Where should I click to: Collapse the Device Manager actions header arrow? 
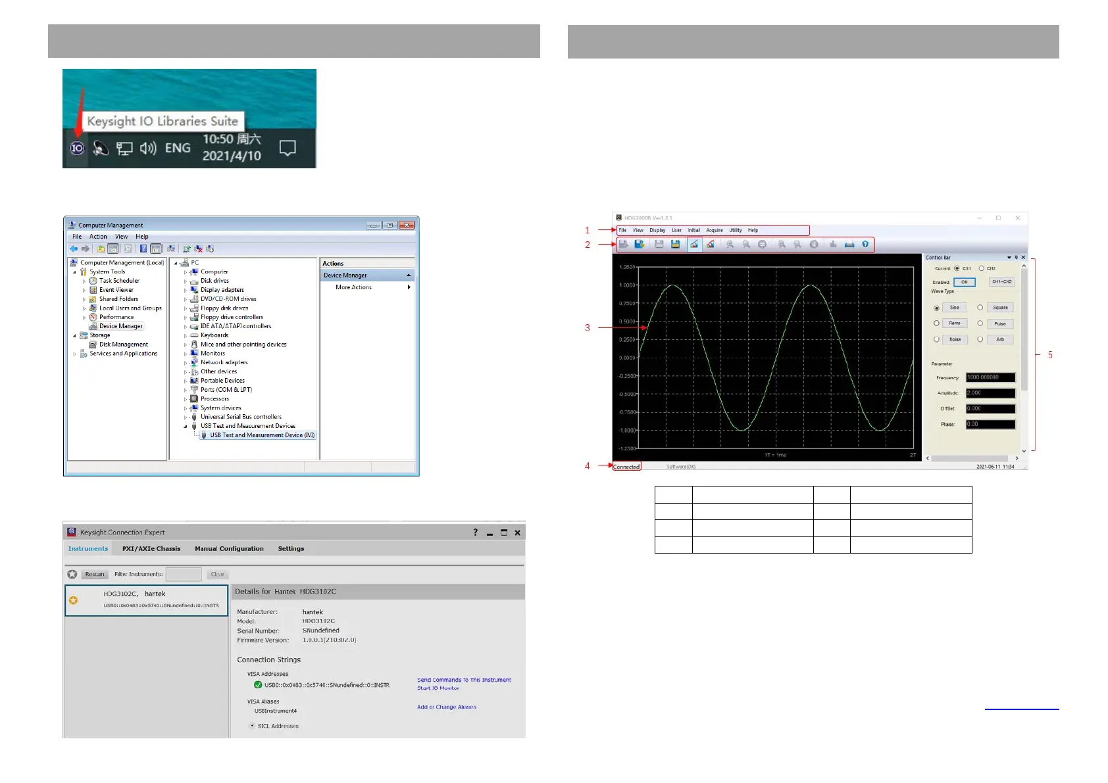click(409, 275)
